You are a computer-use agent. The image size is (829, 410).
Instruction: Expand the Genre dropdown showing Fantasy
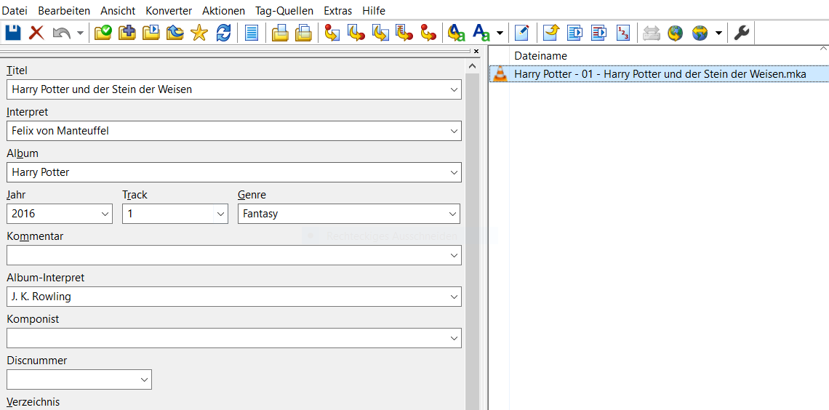[x=453, y=214]
